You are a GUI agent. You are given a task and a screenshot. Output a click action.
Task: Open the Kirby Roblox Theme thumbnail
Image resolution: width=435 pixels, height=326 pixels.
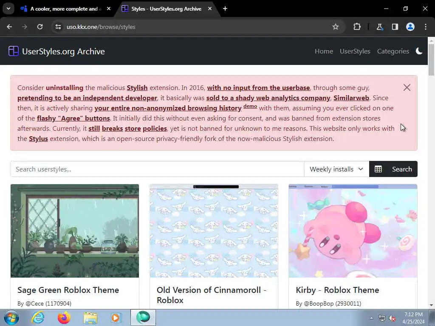tap(353, 230)
